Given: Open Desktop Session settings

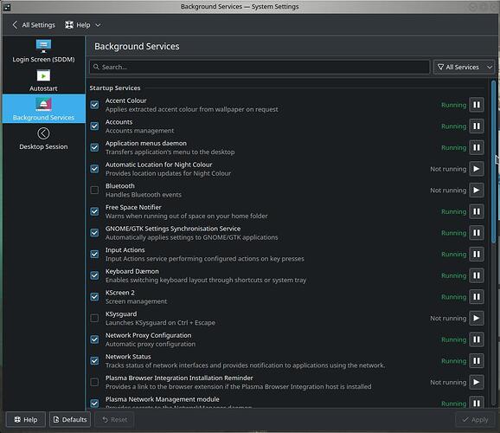Looking at the screenshot, I should click(x=44, y=139).
